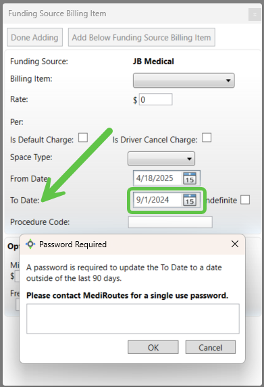
Task: Confirm password with the OK button
Action: pyautogui.click(x=153, y=347)
